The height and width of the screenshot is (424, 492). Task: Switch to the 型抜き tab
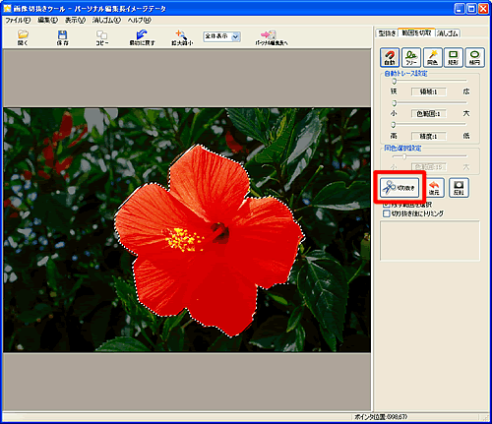click(x=387, y=33)
